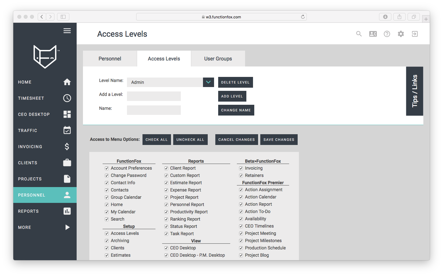Click the Uncheck All button
This screenshot has width=443, height=276.
pyautogui.click(x=190, y=140)
